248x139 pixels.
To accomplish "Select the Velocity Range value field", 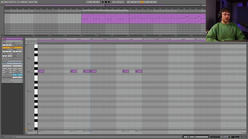I will [17, 77].
